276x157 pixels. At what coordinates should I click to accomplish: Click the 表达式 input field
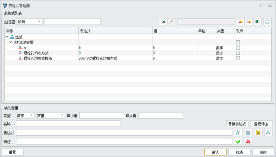(x=124, y=133)
